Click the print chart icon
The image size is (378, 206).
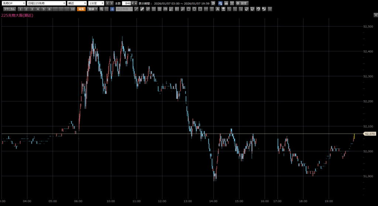tap(226, 3)
